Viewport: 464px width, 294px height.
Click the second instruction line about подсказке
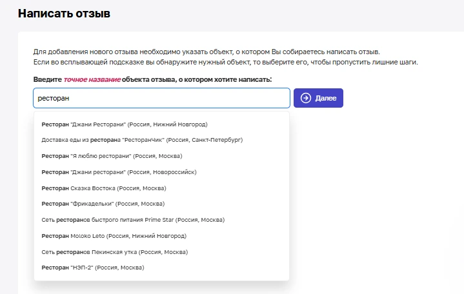coord(226,63)
